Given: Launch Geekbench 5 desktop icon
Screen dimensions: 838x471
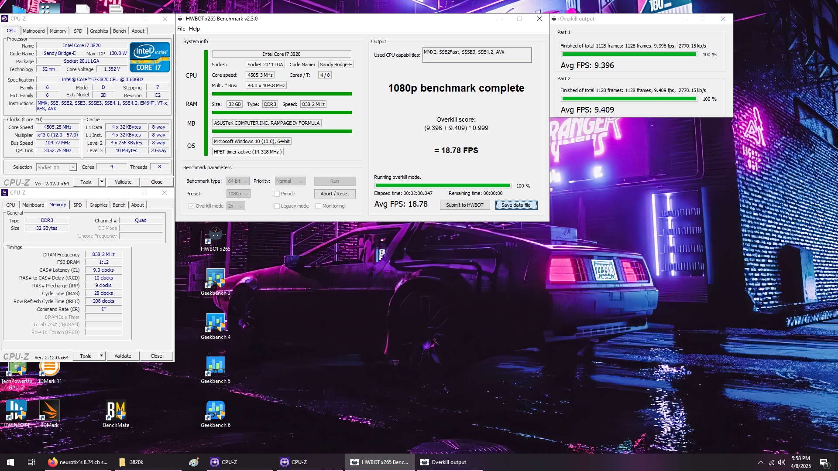Looking at the screenshot, I should 215,370.
